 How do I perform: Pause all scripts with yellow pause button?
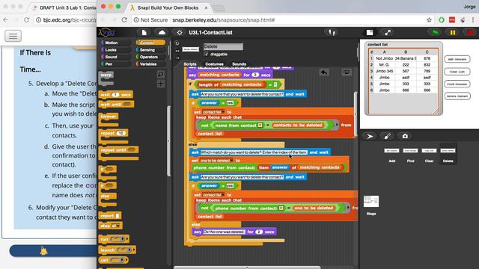pyautogui.click(x=452, y=32)
